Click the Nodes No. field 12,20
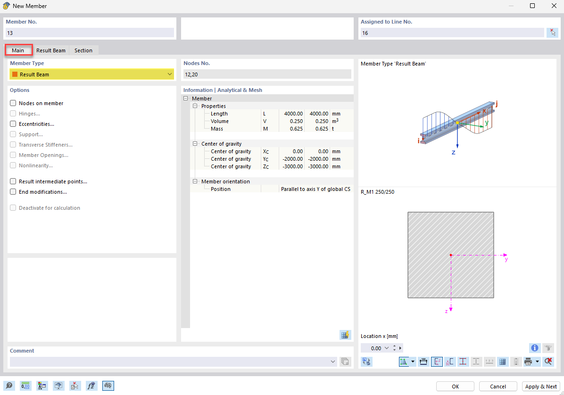Viewport: 564px width, 395px height. pos(267,74)
